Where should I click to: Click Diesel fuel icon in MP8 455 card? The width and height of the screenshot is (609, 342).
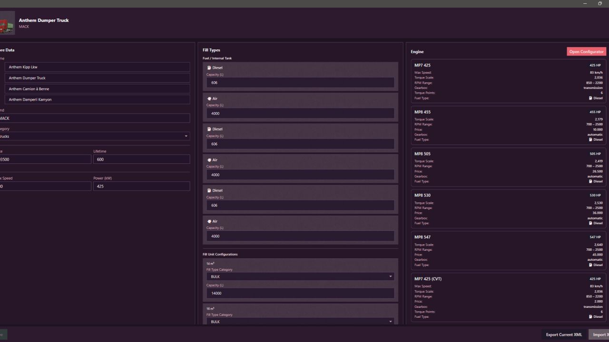(590, 140)
